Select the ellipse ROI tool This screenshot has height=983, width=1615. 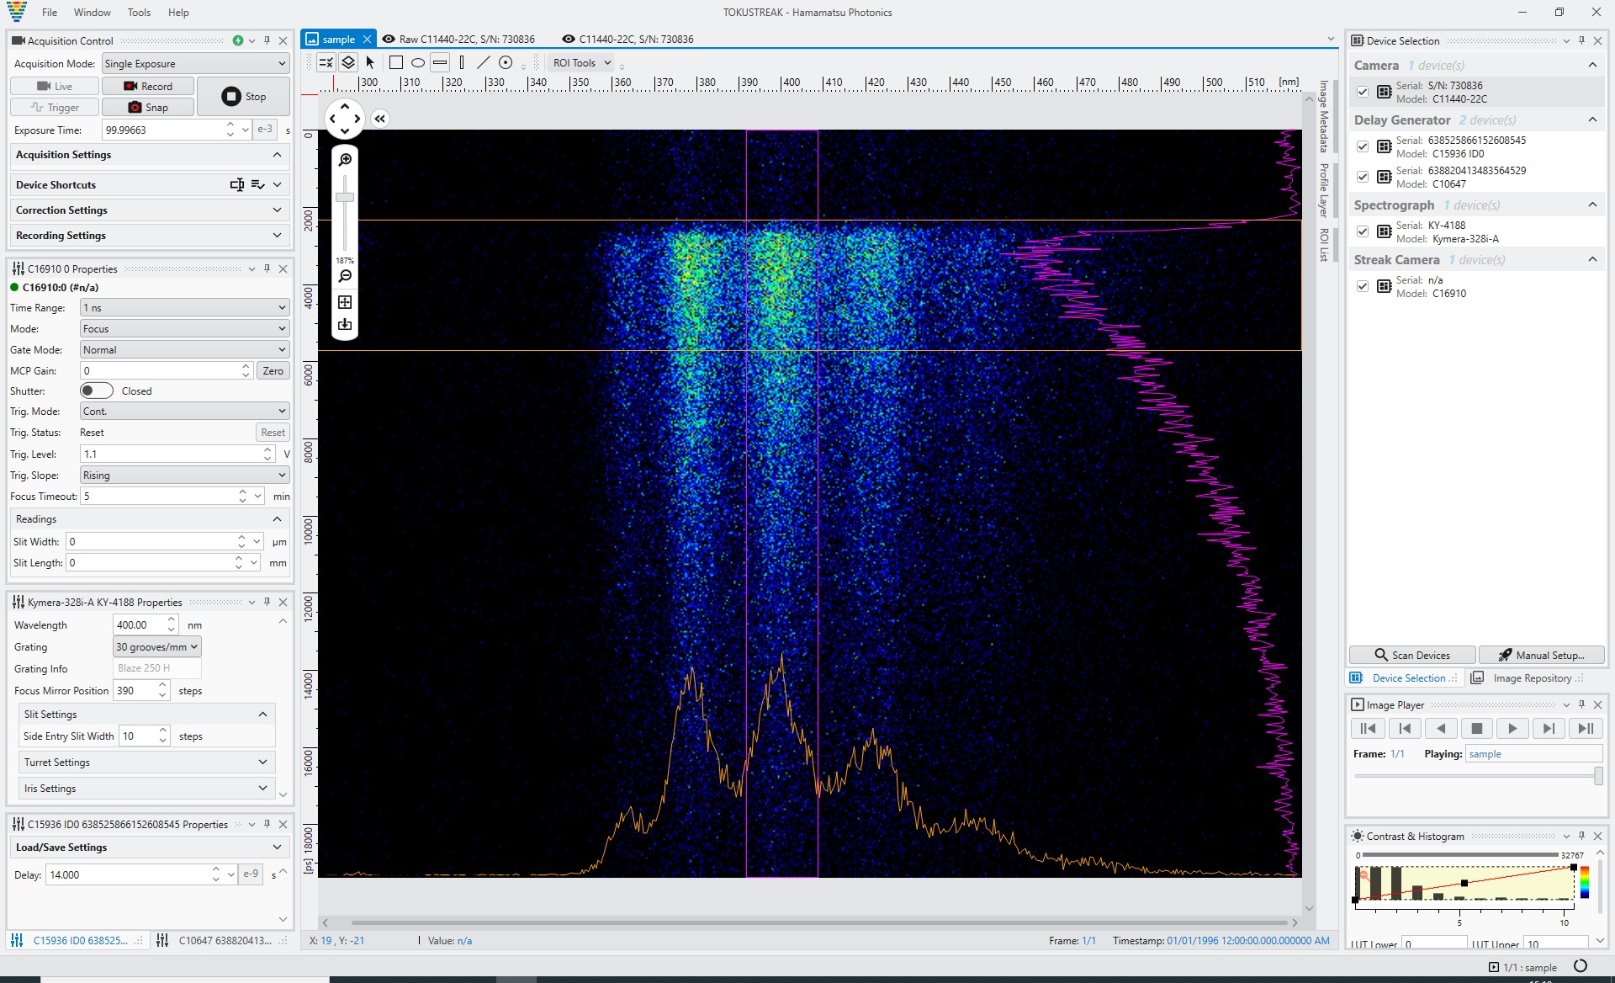tap(418, 62)
